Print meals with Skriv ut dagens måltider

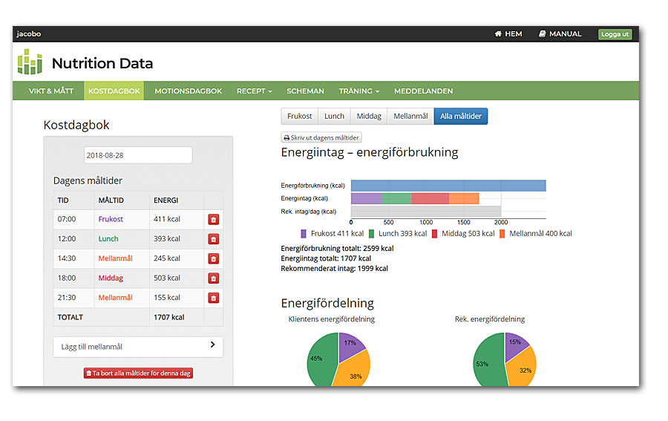click(321, 137)
